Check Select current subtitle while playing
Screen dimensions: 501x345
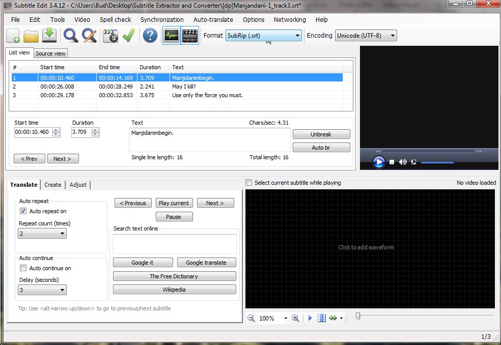(248, 182)
